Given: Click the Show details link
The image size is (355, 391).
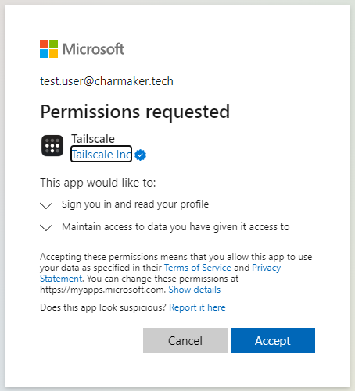Looking at the screenshot, I should pos(195,290).
